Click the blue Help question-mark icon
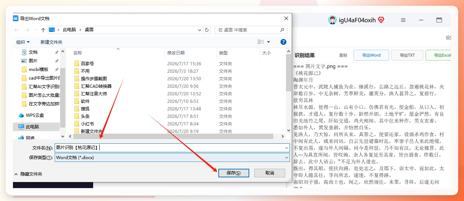464x201 pixels. tap(283, 42)
